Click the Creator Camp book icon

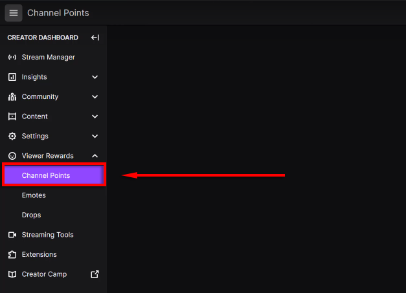click(12, 274)
